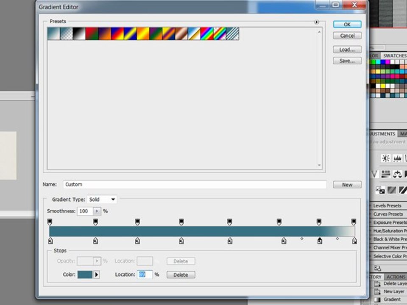Image resolution: width=407 pixels, height=305 pixels.
Task: Delete the selected color stop
Action: (181, 274)
